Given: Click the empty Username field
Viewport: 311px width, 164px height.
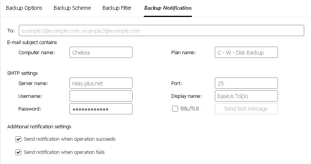Looking at the screenshot, I should click(101, 96).
